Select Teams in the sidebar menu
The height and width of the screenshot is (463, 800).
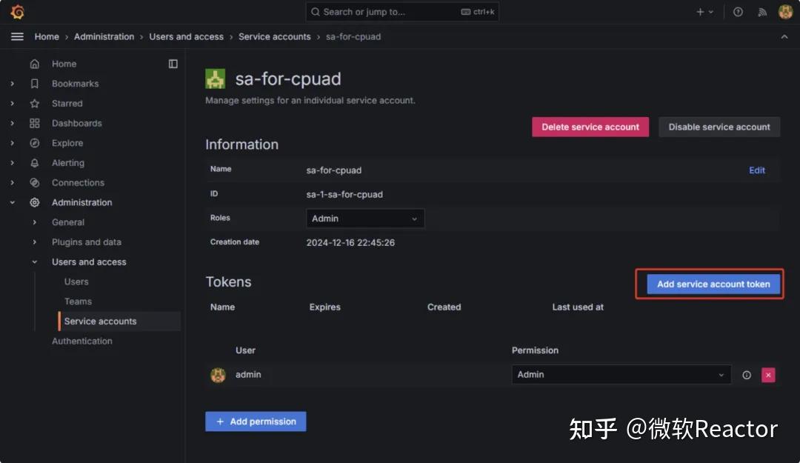click(x=77, y=301)
